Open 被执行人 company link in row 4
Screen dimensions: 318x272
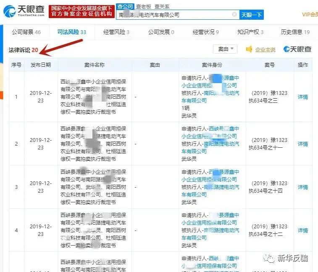[210, 234]
